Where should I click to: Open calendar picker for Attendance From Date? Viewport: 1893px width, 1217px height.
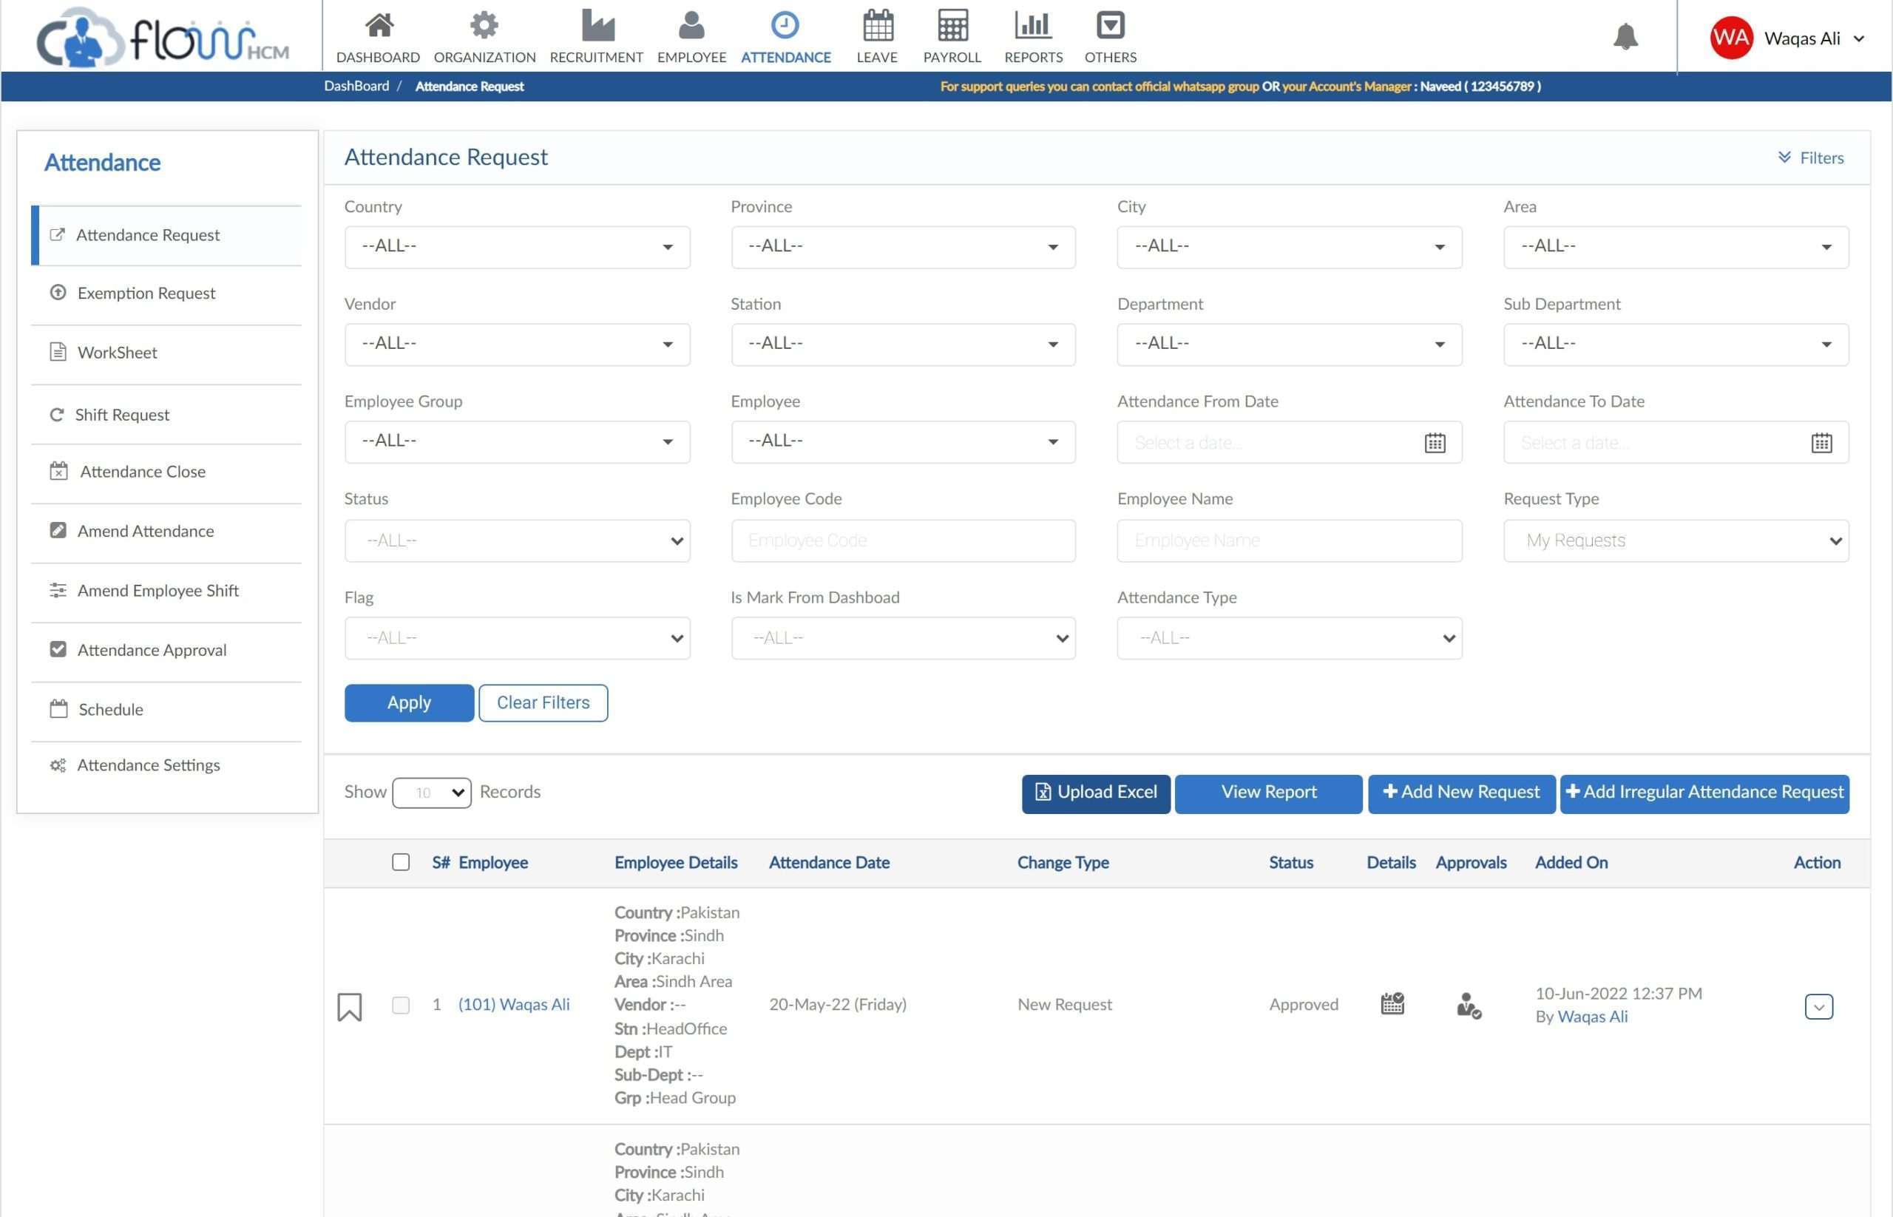click(x=1435, y=443)
